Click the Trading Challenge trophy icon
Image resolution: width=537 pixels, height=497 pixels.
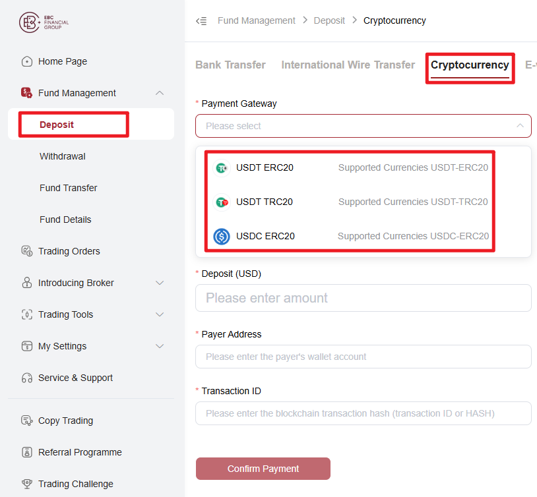26,484
